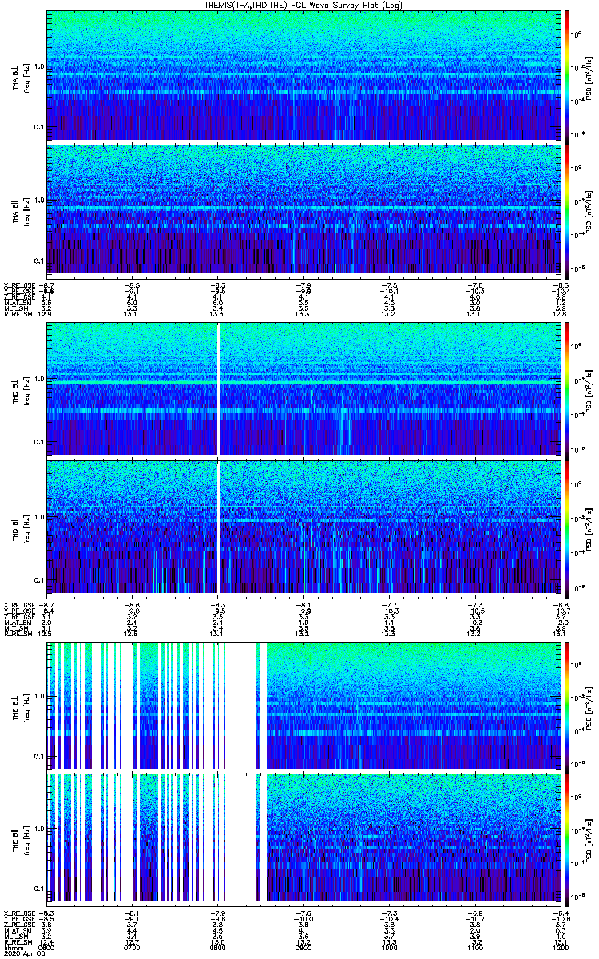This screenshot has height=959, width=599.
Task: Click the white data gap stripe in THD B⊥
Action: (219, 389)
